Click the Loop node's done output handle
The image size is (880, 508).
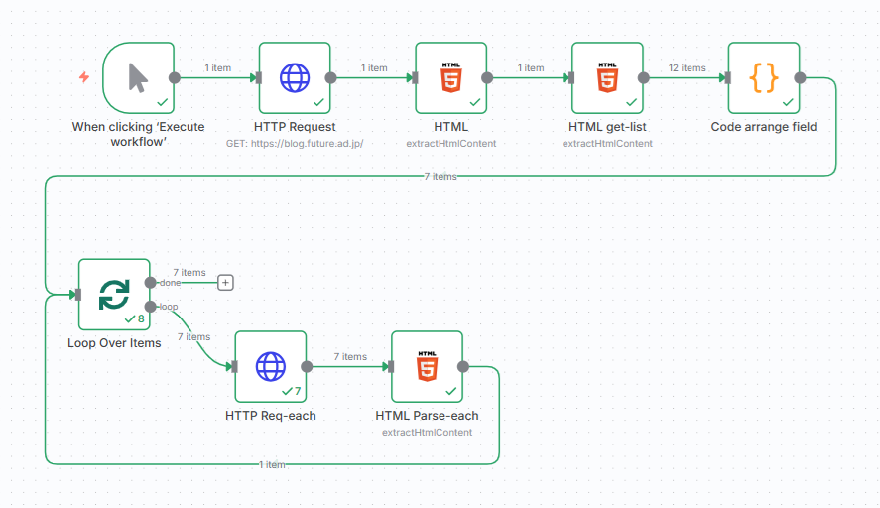(150, 282)
